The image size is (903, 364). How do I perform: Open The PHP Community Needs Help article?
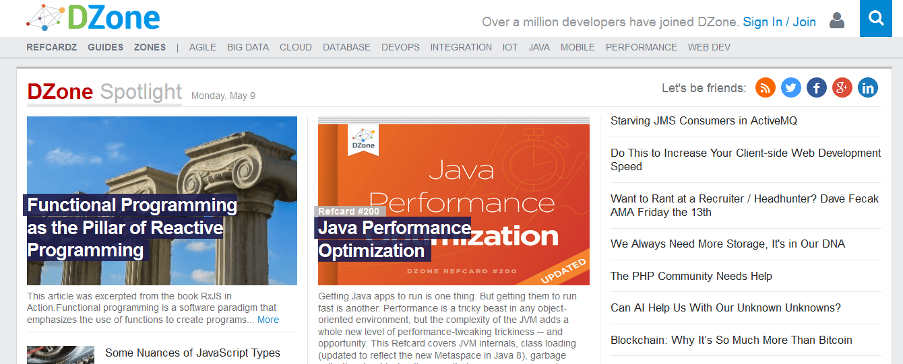(691, 276)
